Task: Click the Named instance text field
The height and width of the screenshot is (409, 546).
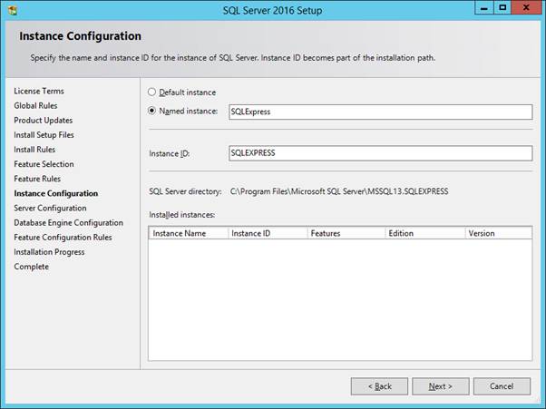Action: coord(381,112)
